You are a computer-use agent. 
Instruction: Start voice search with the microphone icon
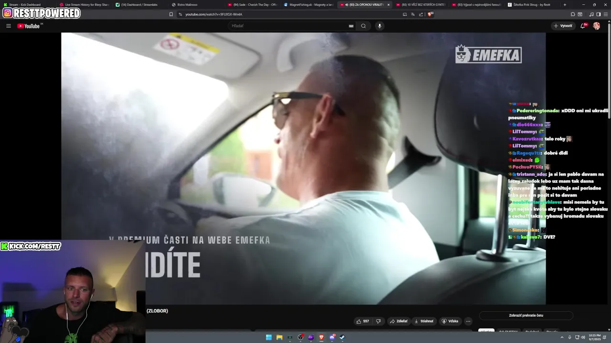tap(379, 26)
